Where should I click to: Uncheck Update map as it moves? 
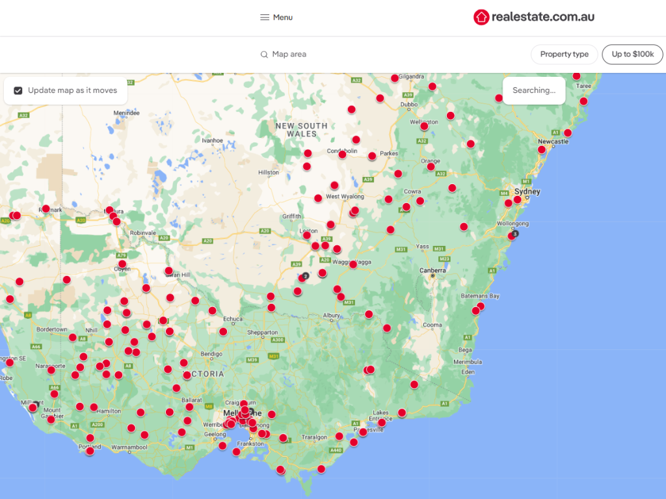click(x=18, y=90)
